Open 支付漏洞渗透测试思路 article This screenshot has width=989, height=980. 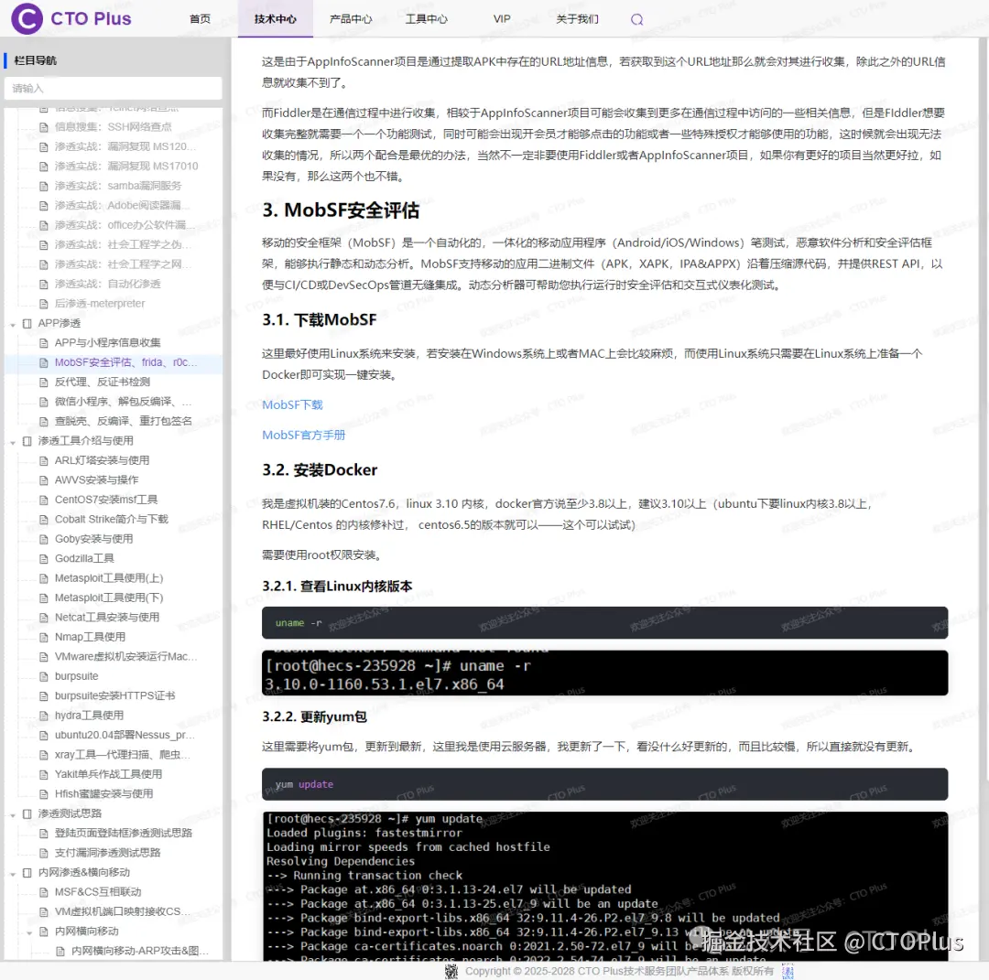pos(107,852)
